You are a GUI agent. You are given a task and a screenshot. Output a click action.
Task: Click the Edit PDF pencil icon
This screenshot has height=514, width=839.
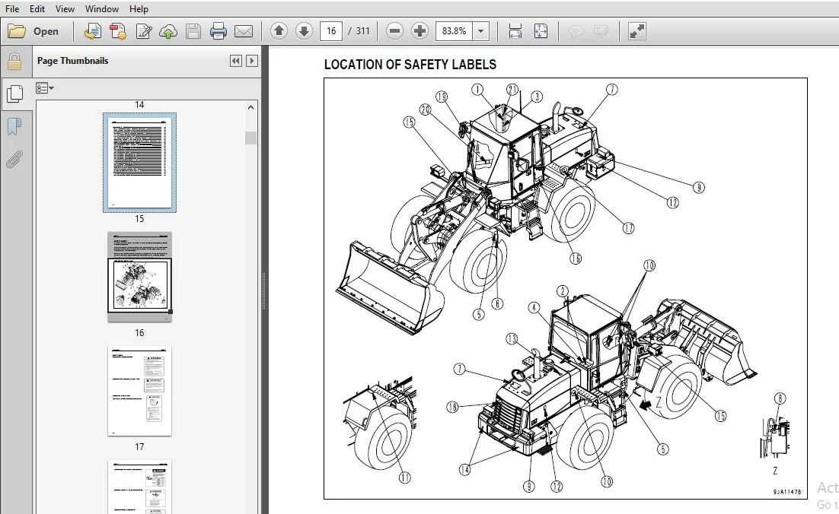tap(143, 31)
